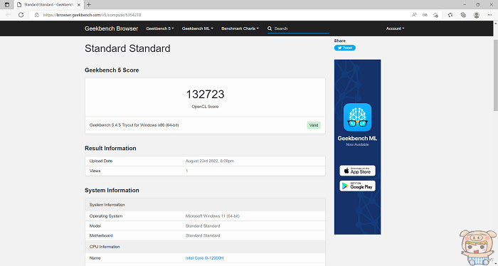Click the search magnifier icon
The width and height of the screenshot is (498, 266).
pyautogui.click(x=270, y=28)
